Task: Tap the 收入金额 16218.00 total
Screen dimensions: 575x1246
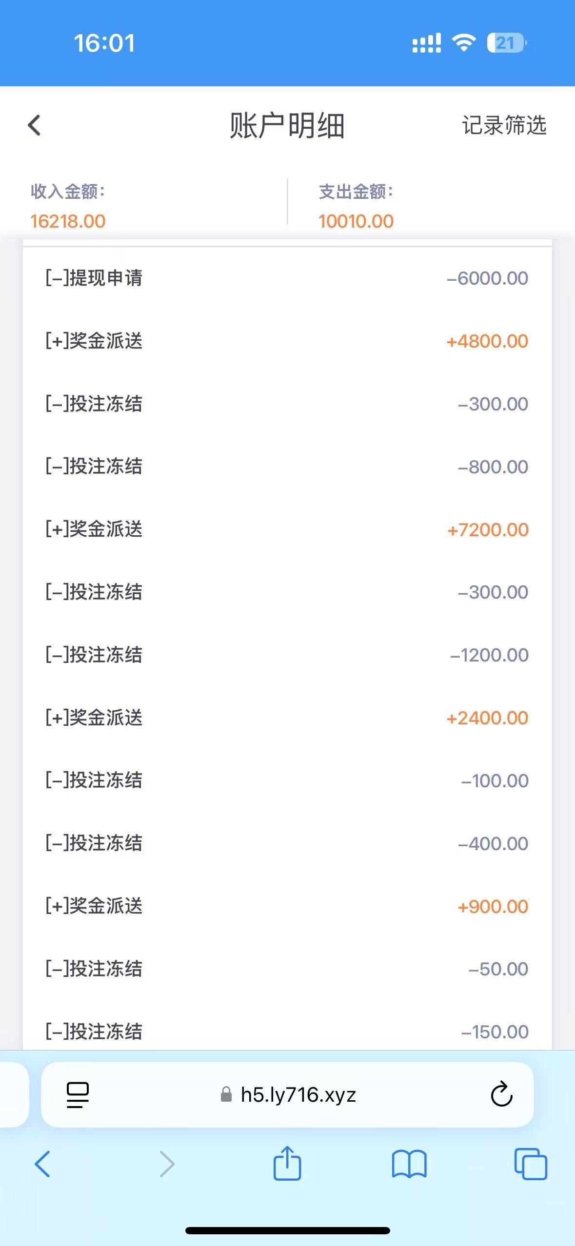Action: [x=68, y=221]
